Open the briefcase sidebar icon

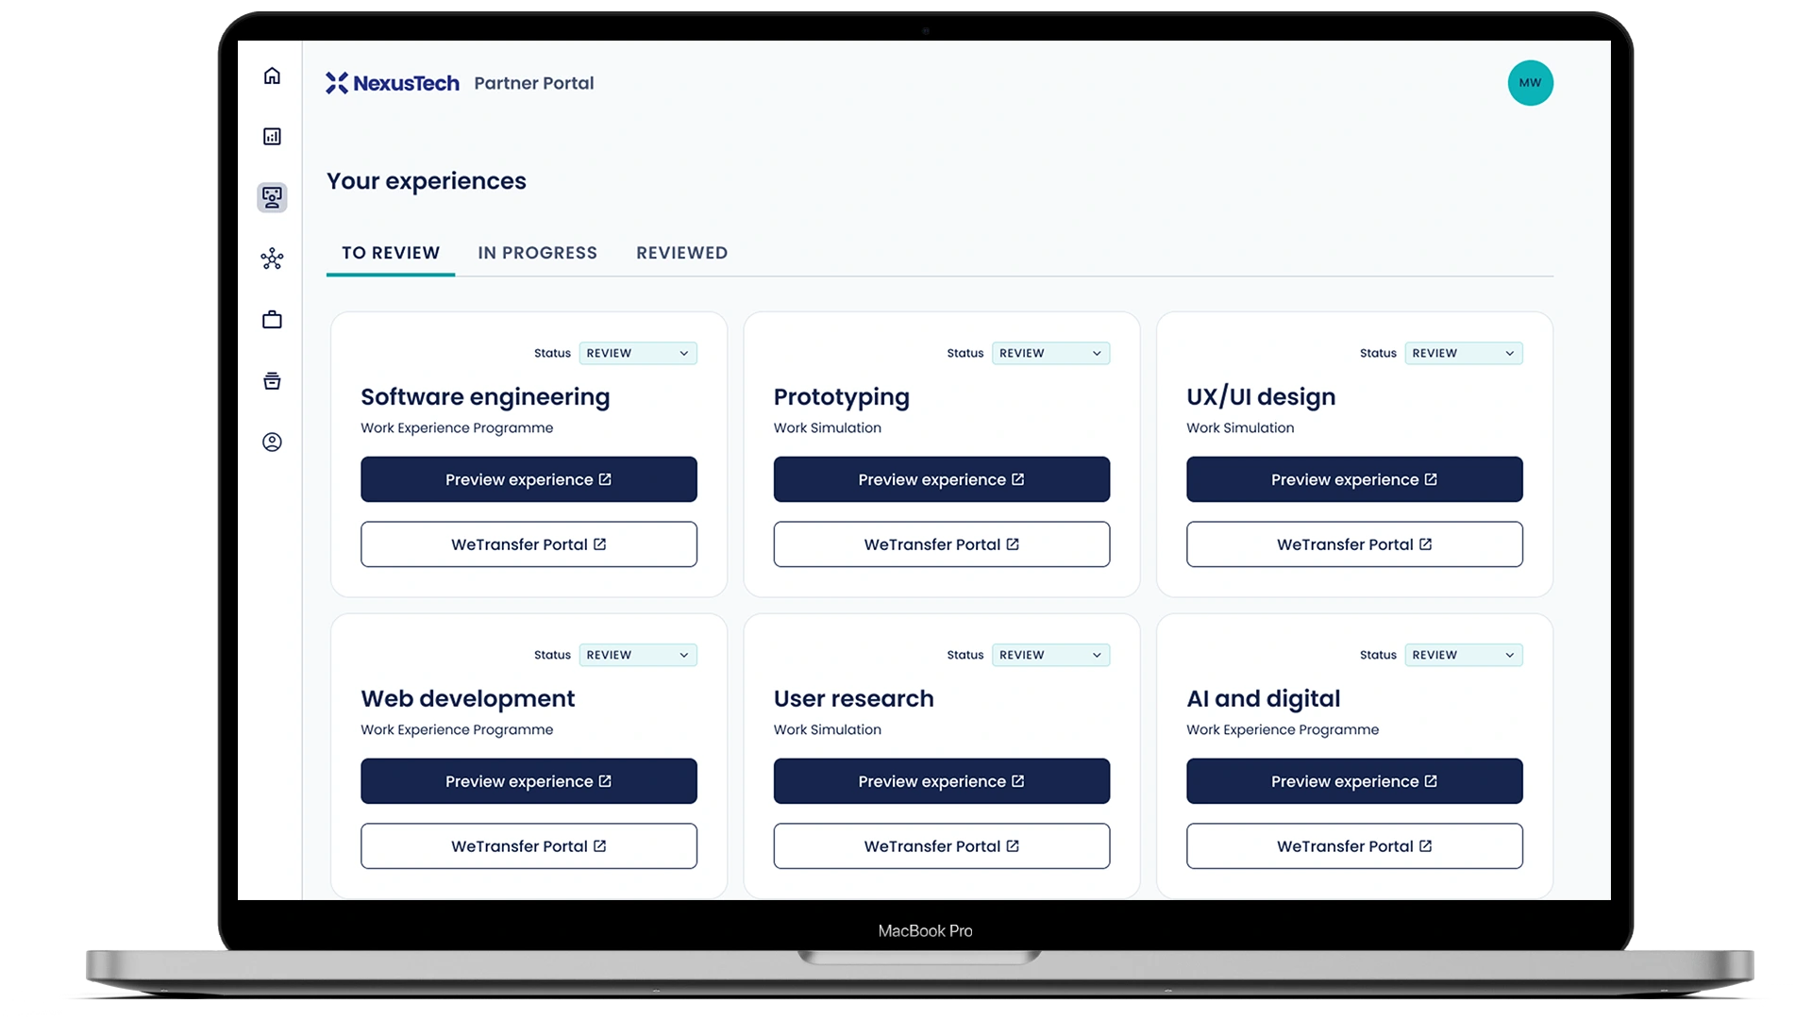[x=272, y=320]
